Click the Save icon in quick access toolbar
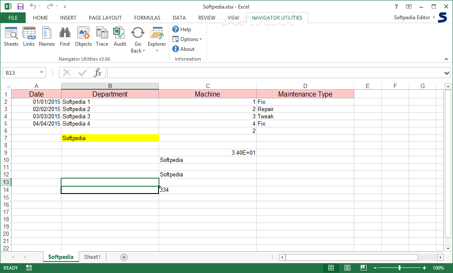 [x=21, y=6]
